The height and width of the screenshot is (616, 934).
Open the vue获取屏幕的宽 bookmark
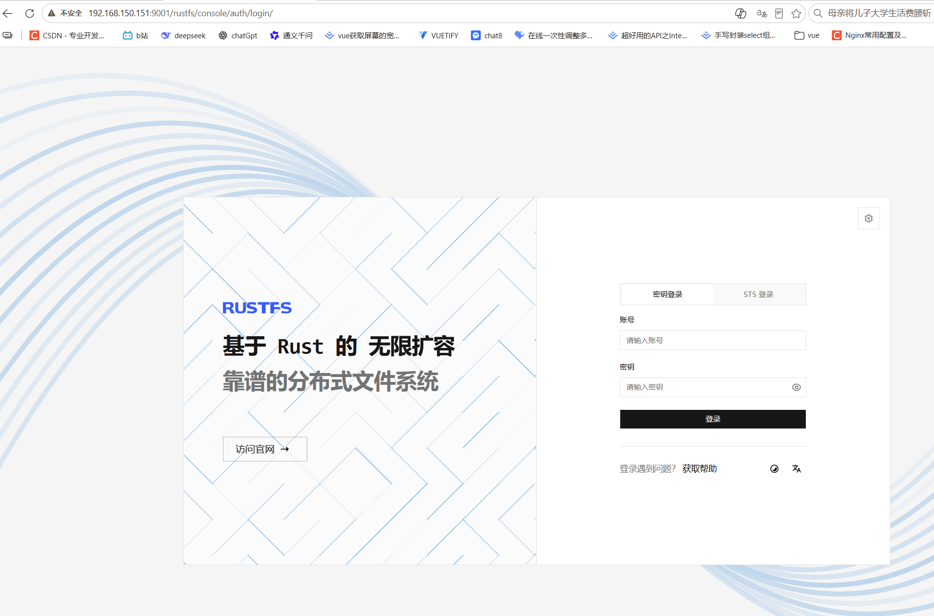362,35
